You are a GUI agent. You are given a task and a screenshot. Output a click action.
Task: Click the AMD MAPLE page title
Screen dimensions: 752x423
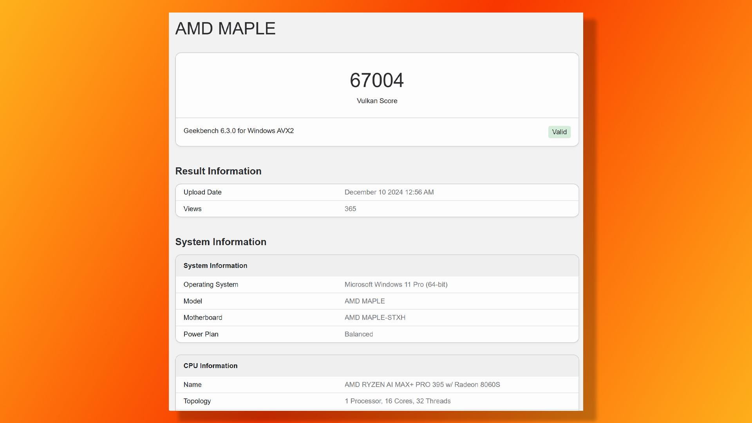(225, 29)
